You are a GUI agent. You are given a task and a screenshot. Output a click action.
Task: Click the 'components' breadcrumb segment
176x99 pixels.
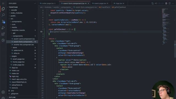click(66, 7)
